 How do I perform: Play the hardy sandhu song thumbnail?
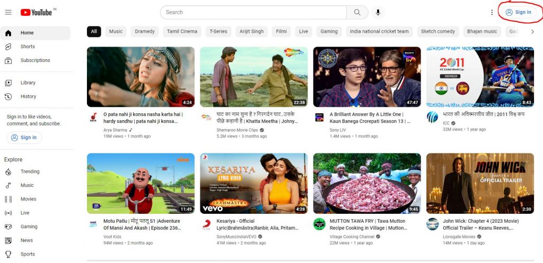click(141, 77)
